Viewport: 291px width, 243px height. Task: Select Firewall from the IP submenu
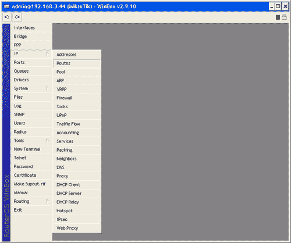coord(77,98)
